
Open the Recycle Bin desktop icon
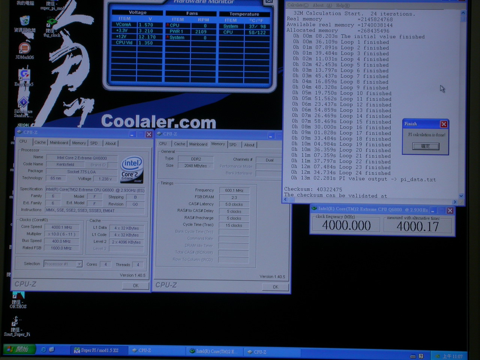click(x=25, y=21)
